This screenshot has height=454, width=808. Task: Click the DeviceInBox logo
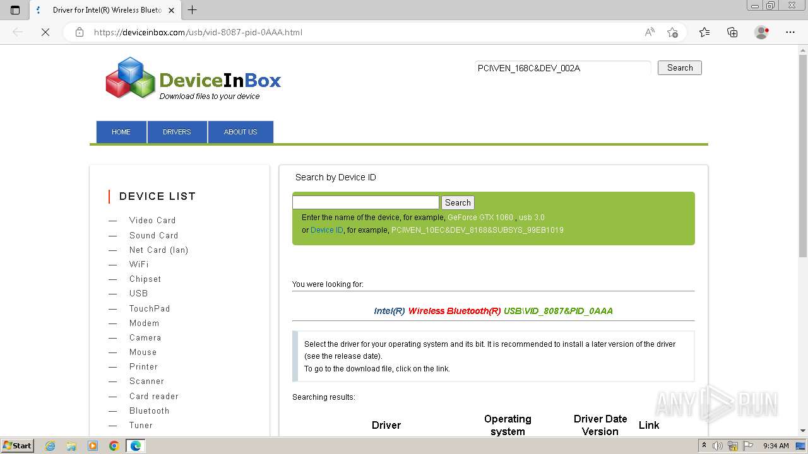tap(193, 78)
